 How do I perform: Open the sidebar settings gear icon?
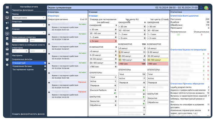click(x=7, y=65)
